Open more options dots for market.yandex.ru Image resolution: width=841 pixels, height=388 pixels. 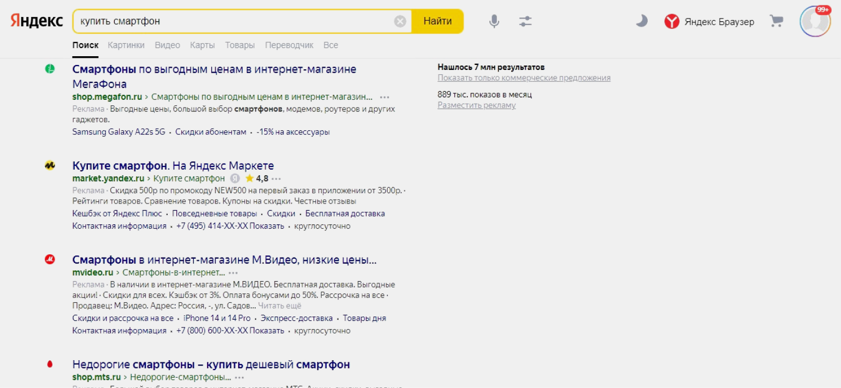(276, 178)
